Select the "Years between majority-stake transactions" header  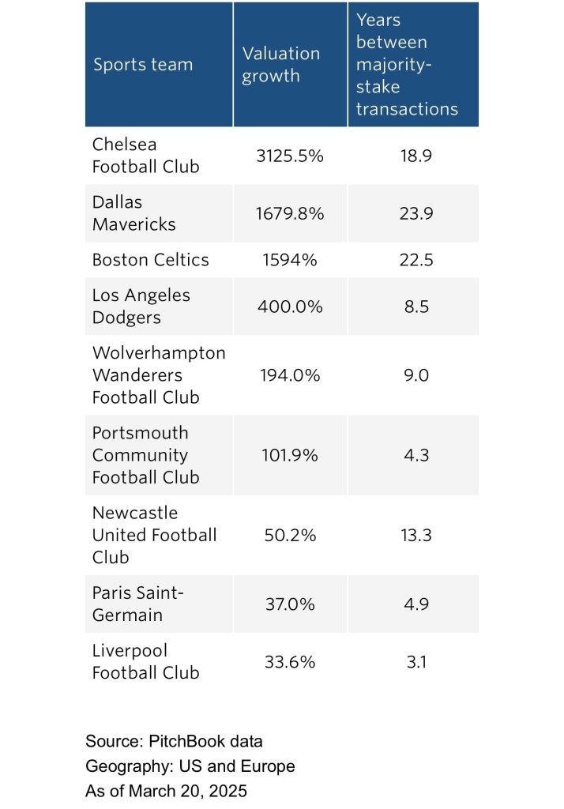pyautogui.click(x=407, y=65)
